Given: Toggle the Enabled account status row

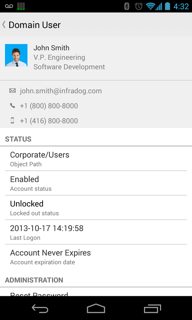Looking at the screenshot, I should (x=96, y=183).
